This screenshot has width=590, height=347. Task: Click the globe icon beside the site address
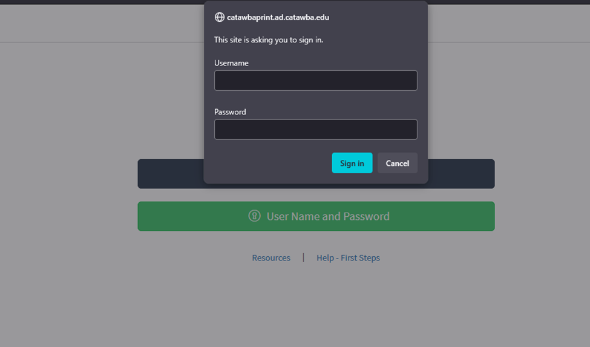(x=220, y=18)
